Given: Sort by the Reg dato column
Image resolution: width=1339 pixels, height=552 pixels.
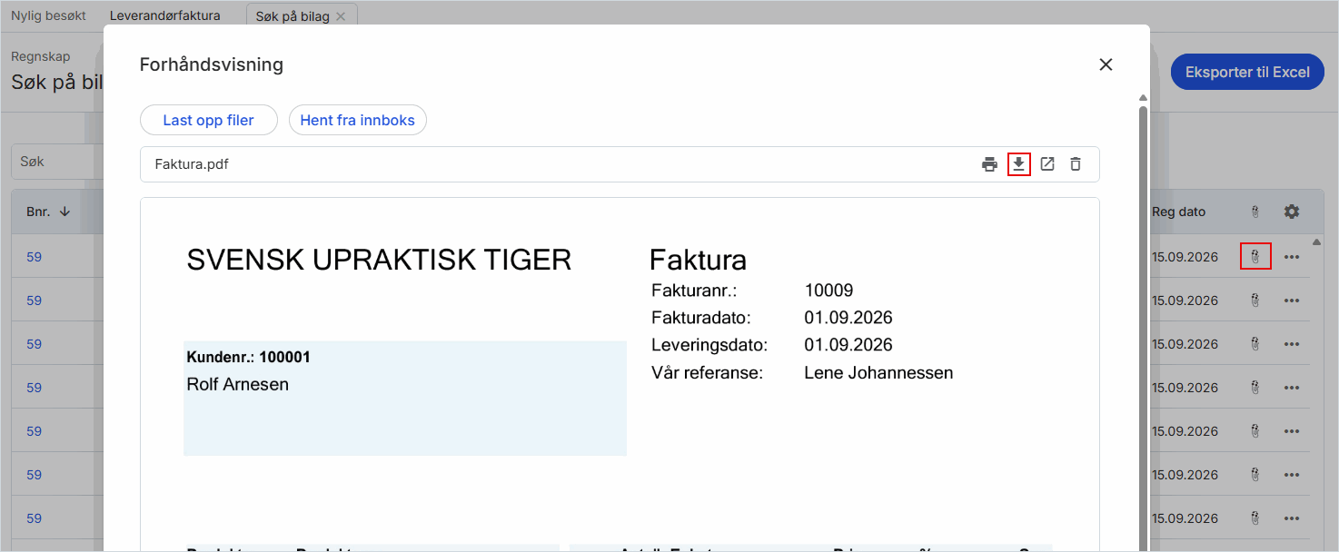Looking at the screenshot, I should tap(1178, 212).
